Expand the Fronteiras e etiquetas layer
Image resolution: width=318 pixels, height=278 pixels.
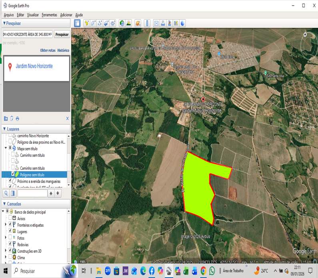pyautogui.click(x=5, y=225)
